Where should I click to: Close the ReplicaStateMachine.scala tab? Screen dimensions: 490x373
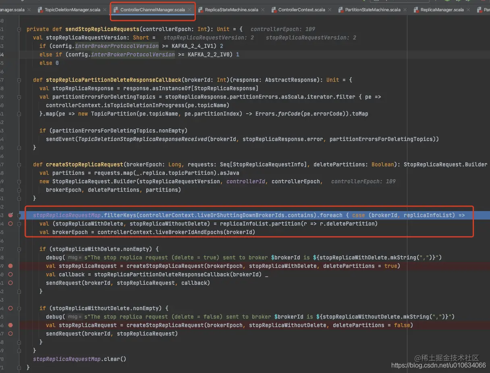pyautogui.click(x=262, y=10)
